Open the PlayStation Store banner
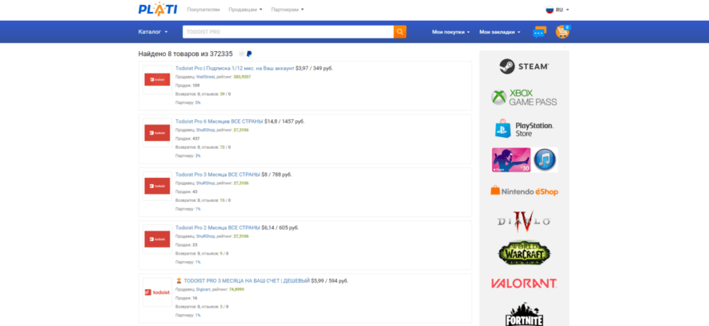 (x=524, y=129)
